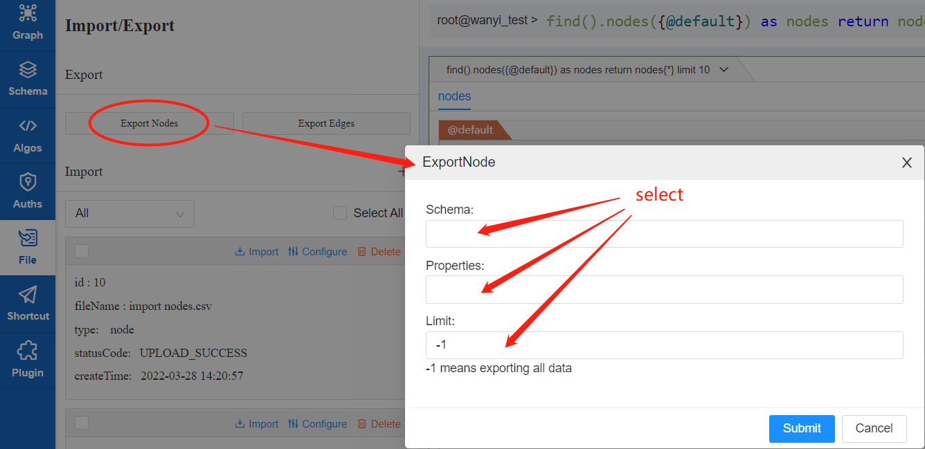Import the file with id 10

(x=257, y=252)
